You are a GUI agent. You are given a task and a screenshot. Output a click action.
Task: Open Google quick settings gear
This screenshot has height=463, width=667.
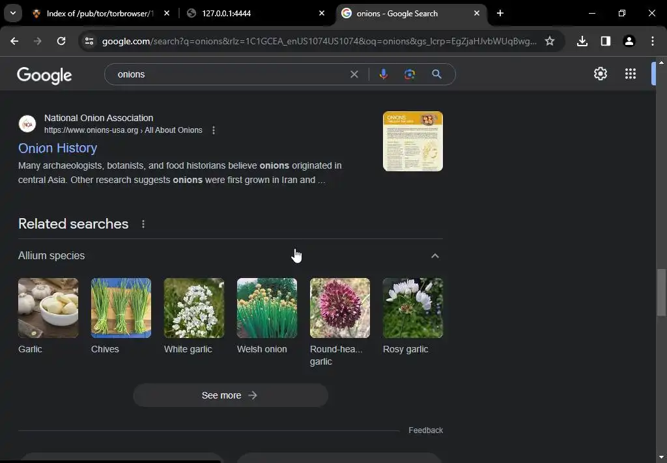click(x=600, y=74)
